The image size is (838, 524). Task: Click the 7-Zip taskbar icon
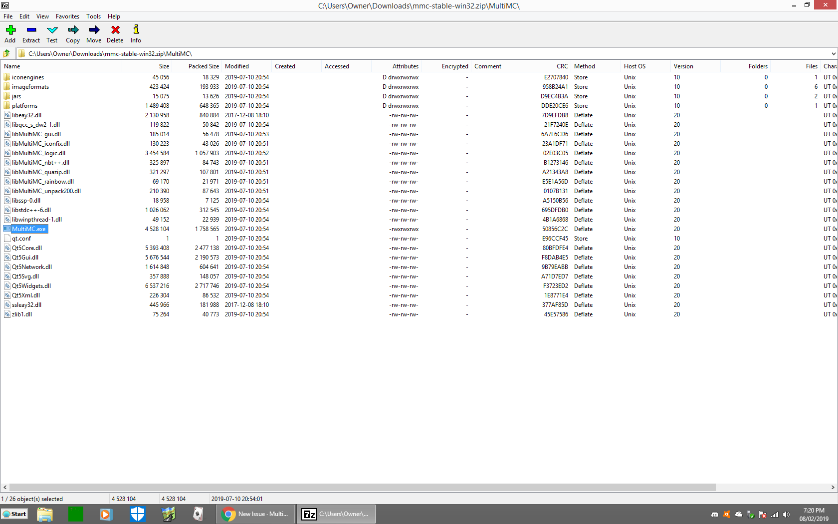(x=309, y=514)
